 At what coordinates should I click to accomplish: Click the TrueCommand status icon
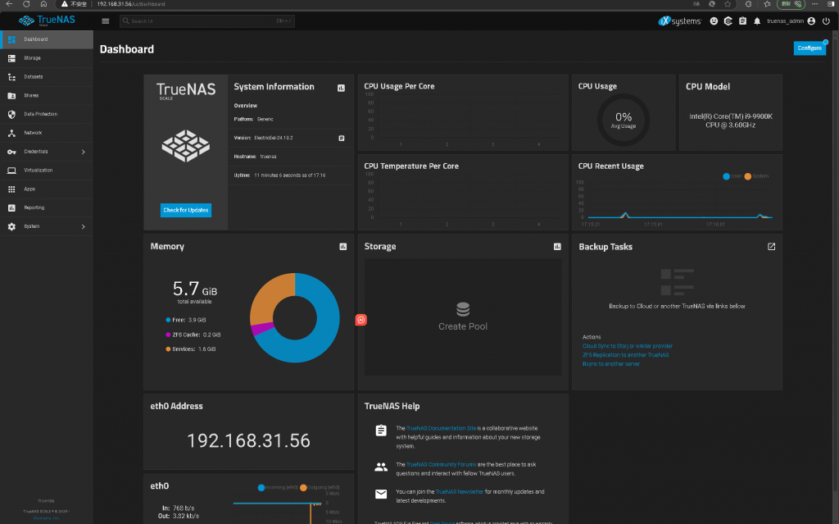tap(728, 21)
